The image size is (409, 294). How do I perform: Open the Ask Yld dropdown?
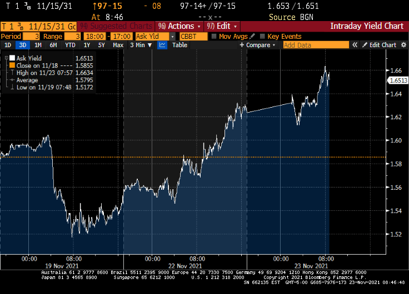(156, 36)
